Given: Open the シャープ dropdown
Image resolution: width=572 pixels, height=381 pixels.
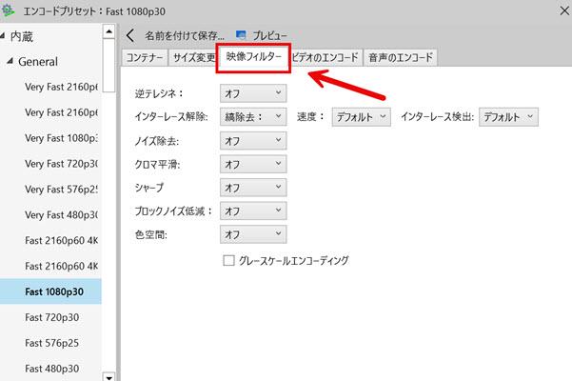Looking at the screenshot, I should pos(252,187).
